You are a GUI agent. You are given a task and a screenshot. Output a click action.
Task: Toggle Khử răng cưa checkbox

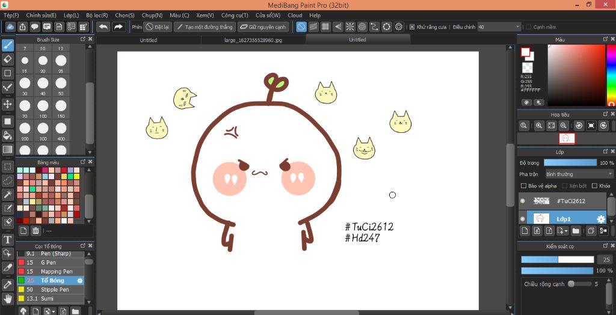click(412, 27)
